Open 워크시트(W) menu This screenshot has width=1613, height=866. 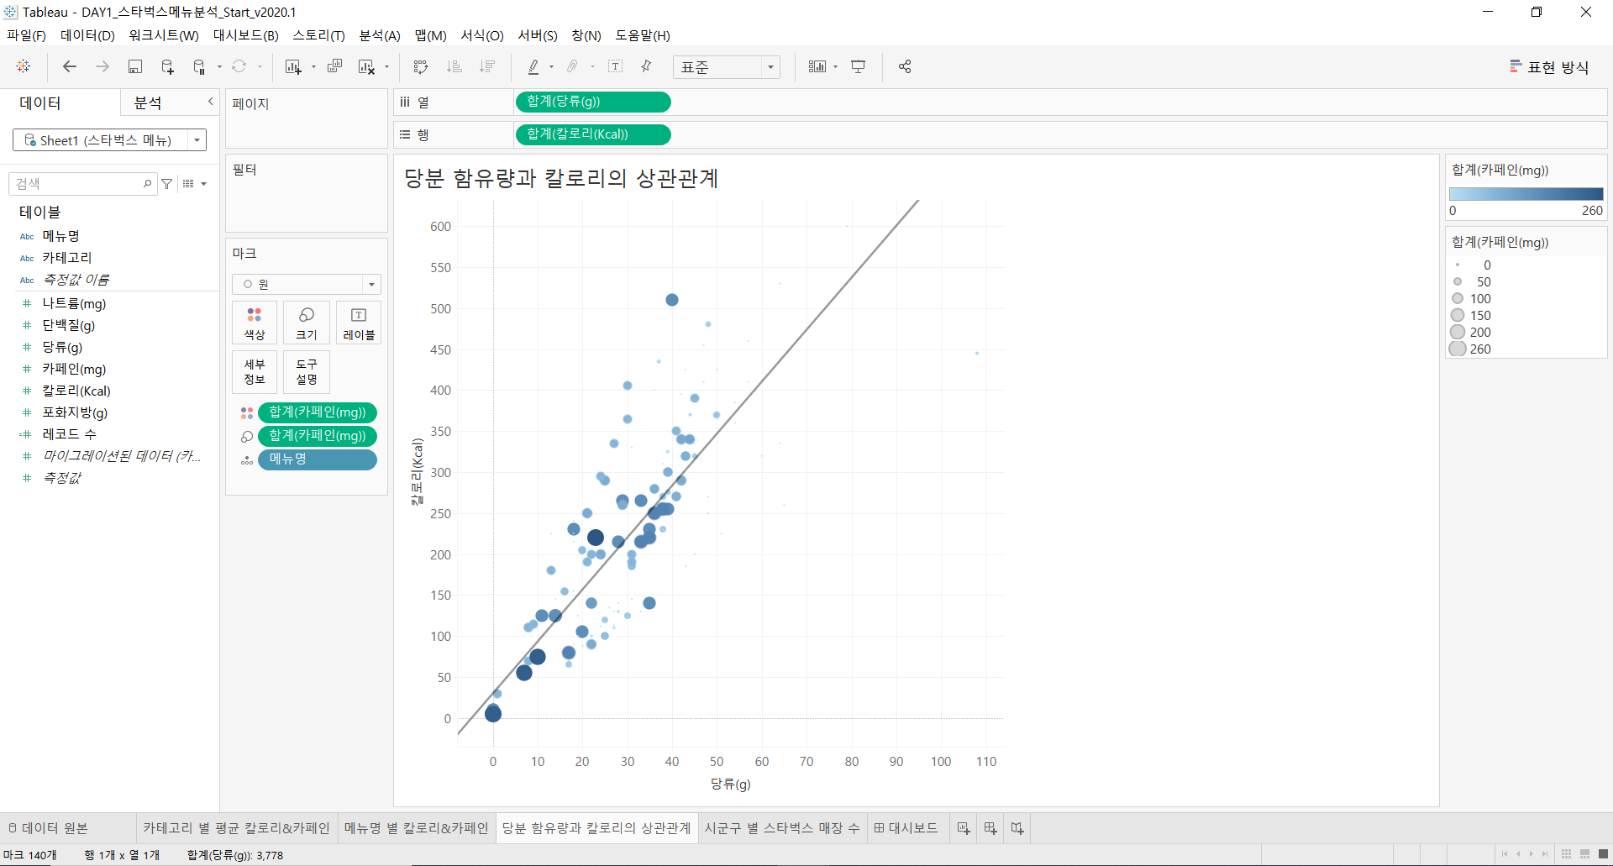tap(164, 35)
